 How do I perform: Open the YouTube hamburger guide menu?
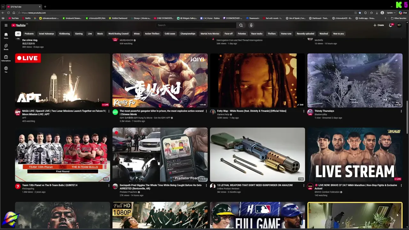click(x=6, y=25)
